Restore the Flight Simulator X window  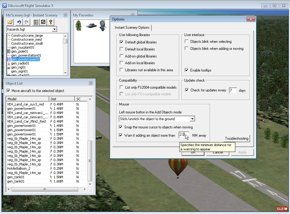[x=274, y=6]
